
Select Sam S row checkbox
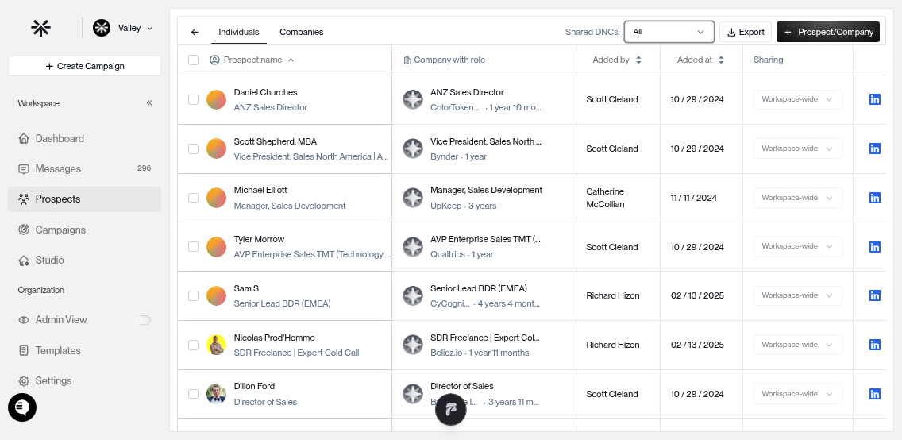coord(193,295)
